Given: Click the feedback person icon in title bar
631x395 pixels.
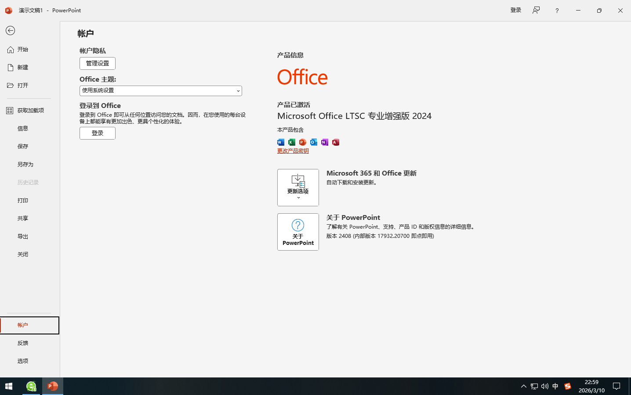Looking at the screenshot, I should point(536,10).
